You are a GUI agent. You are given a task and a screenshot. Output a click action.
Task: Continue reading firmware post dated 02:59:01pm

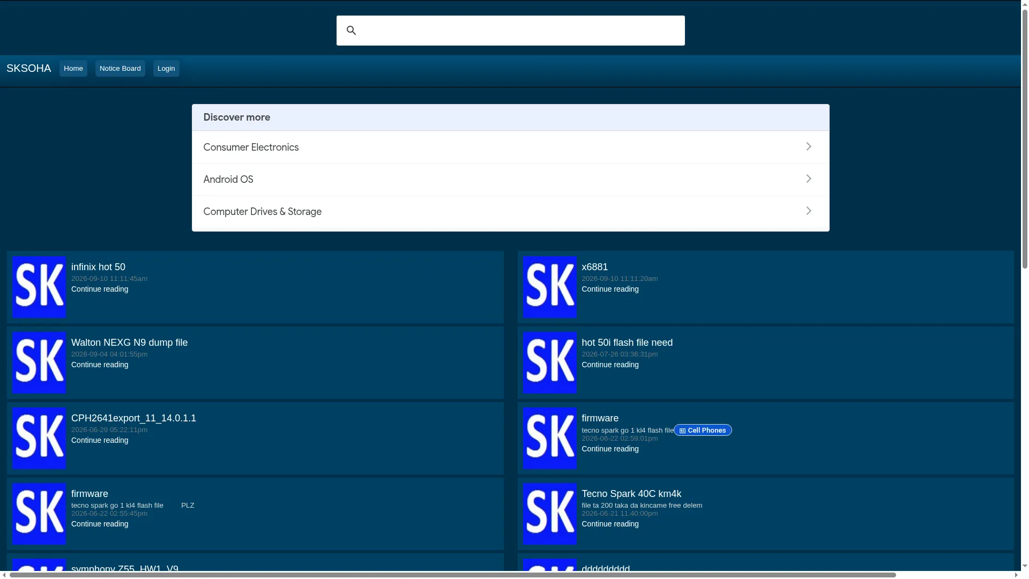click(610, 449)
